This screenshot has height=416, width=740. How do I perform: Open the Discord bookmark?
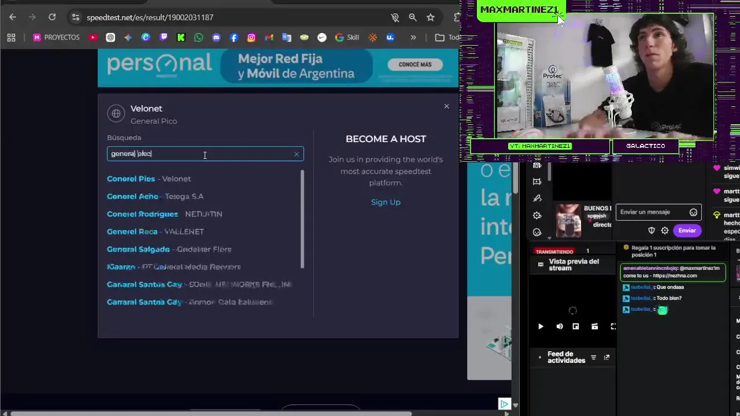216,38
